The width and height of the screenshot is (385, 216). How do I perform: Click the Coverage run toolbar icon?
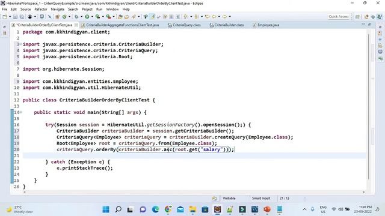coord(97,17)
